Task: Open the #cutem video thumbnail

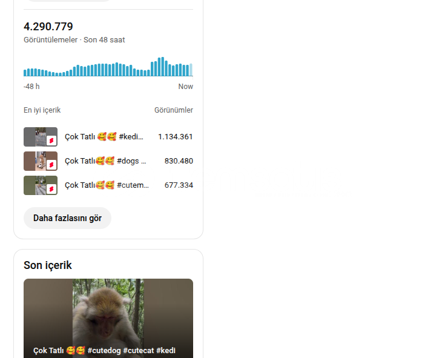Action: [41, 185]
